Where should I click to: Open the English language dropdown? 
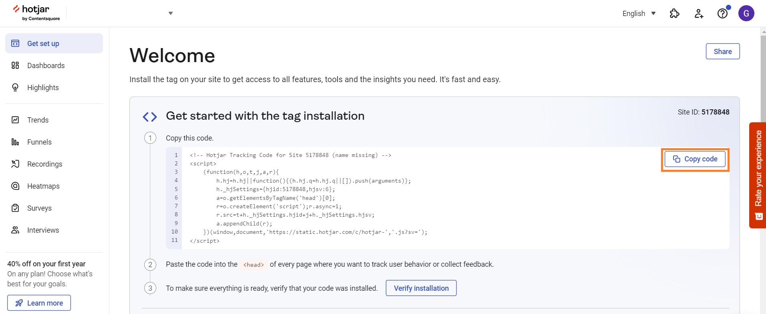click(639, 13)
